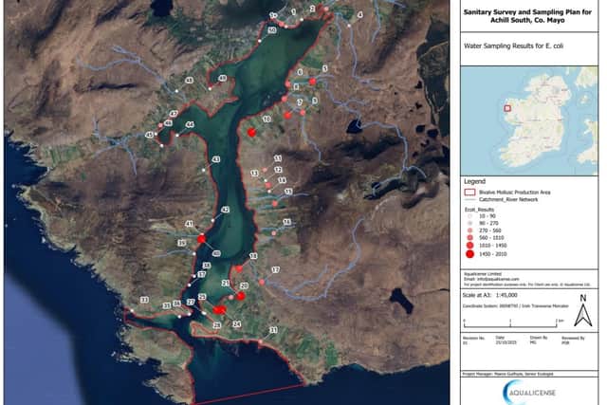This screenshot has height=405, width=607.
Task: Click the large red marker beside label 41
Action: 201,239
